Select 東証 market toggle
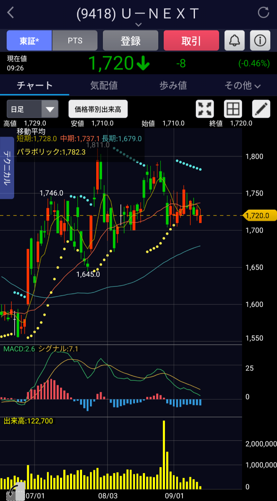 pyautogui.click(x=29, y=40)
